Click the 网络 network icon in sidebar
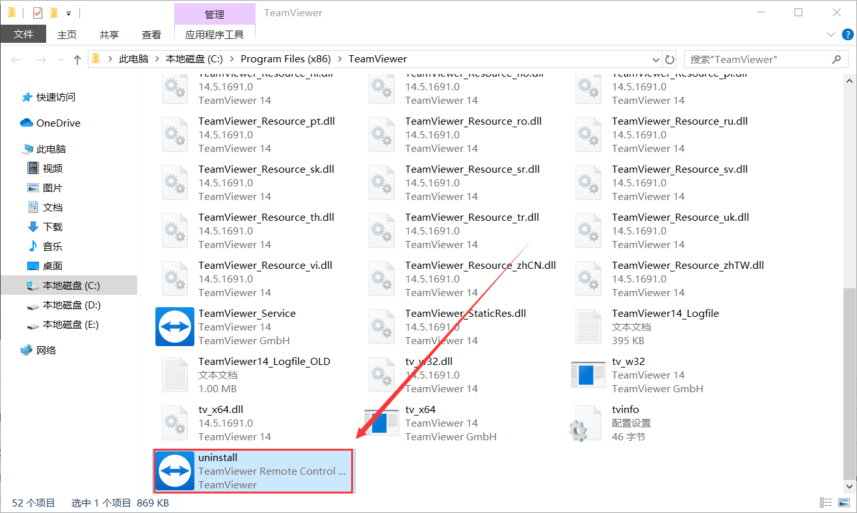857x513 pixels. (x=27, y=351)
